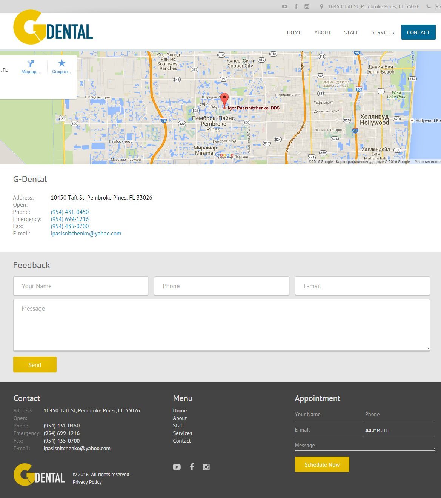Click Facebook icon in top bar
The height and width of the screenshot is (498, 441).
pos(296,6)
